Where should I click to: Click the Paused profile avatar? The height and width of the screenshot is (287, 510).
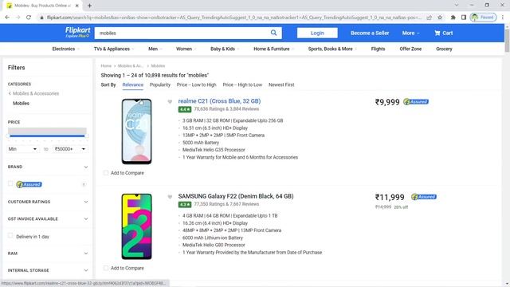[x=483, y=18]
